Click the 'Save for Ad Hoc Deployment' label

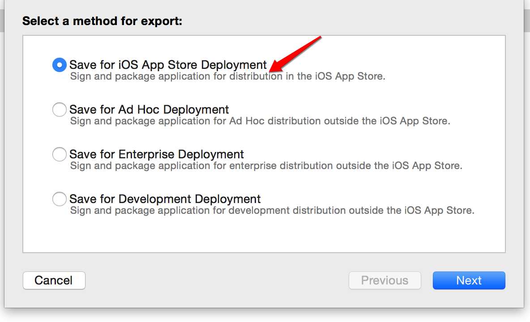(149, 110)
